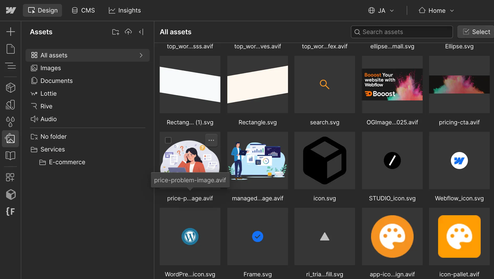Expand All assets with the chevron

[141, 55]
